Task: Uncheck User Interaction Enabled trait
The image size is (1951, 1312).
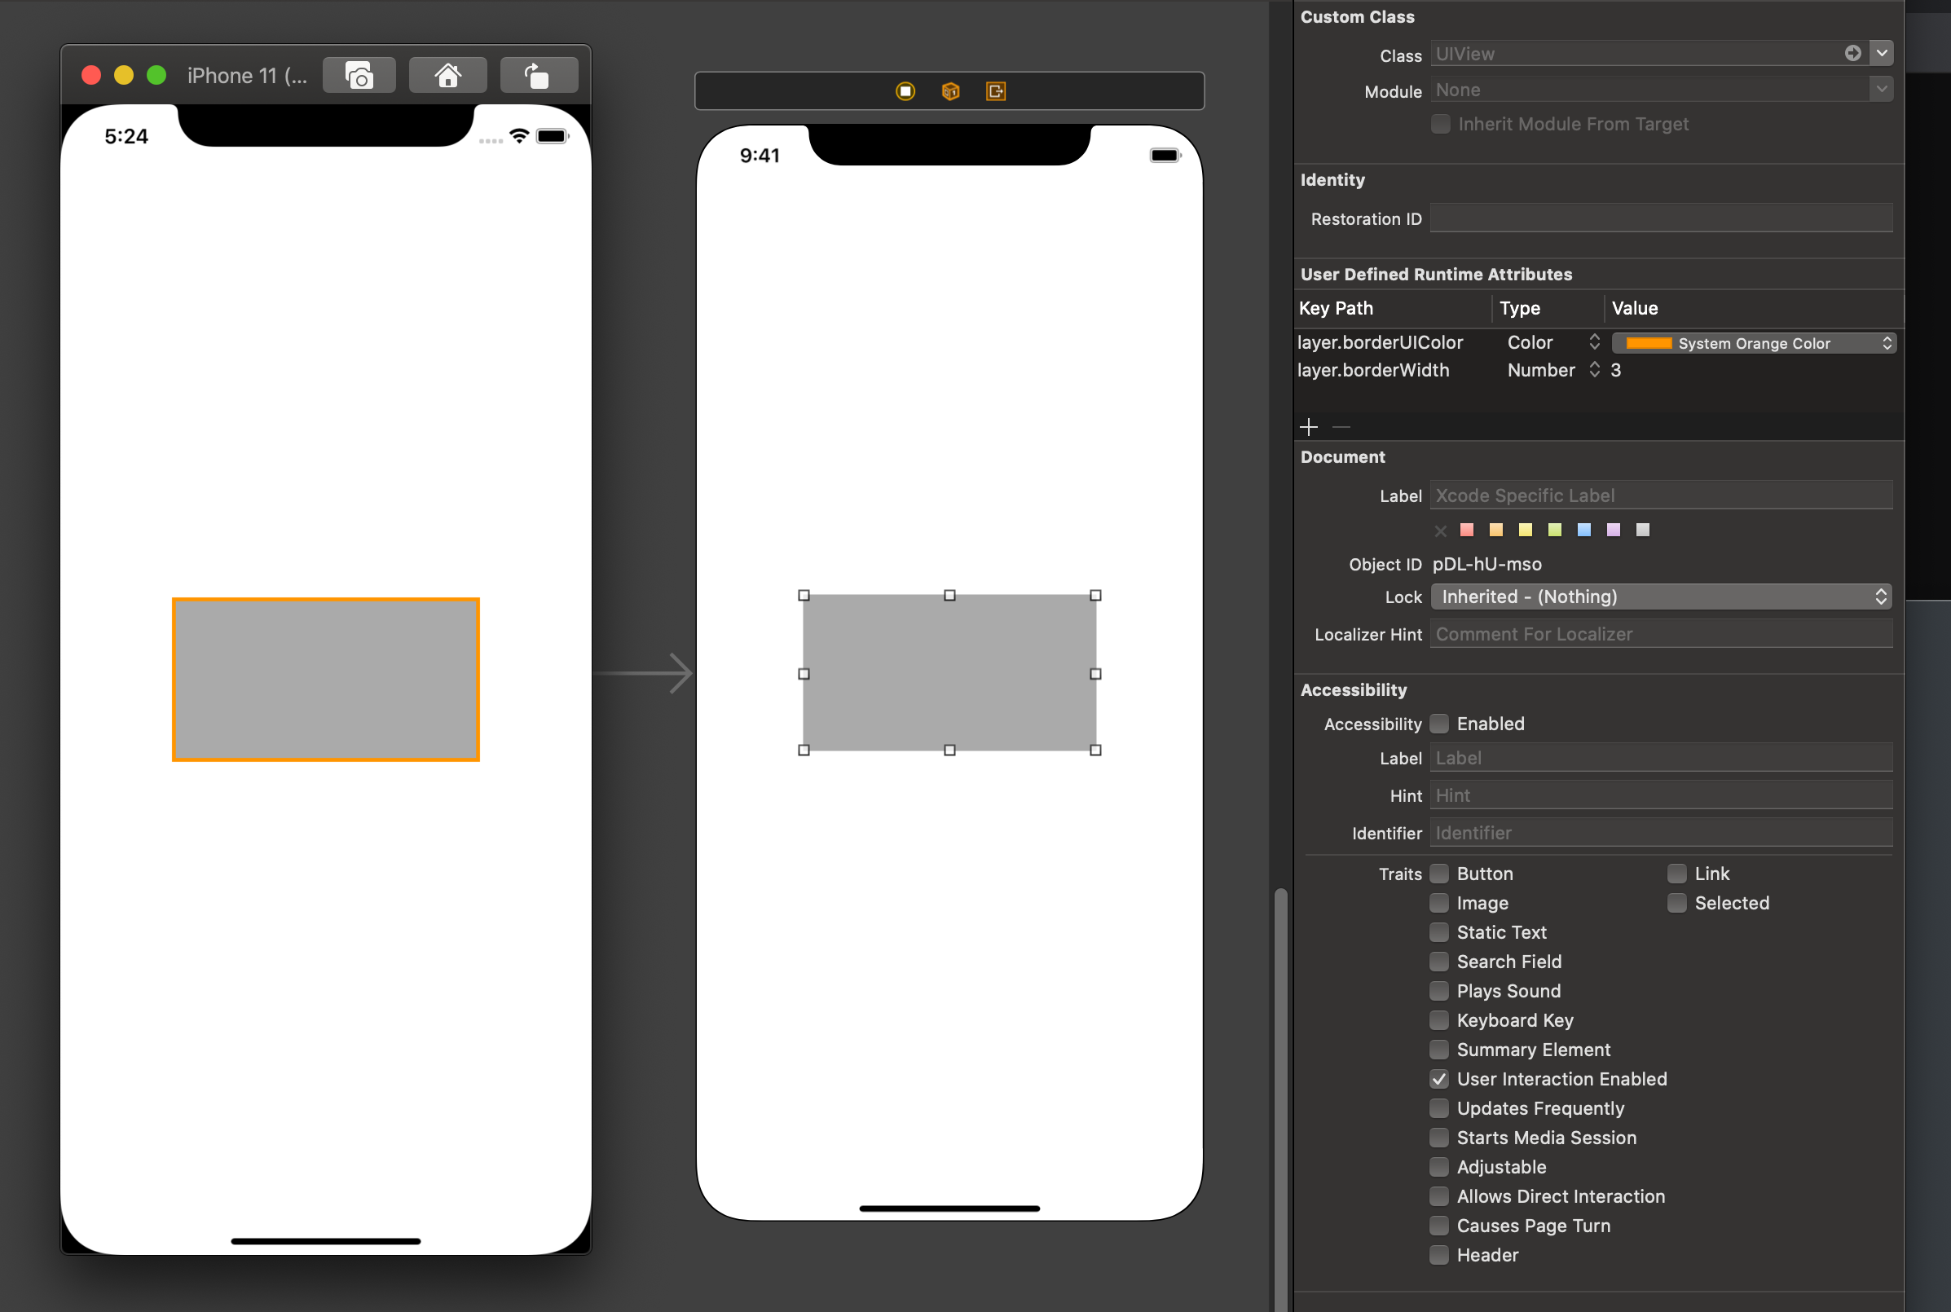Action: click(1439, 1080)
